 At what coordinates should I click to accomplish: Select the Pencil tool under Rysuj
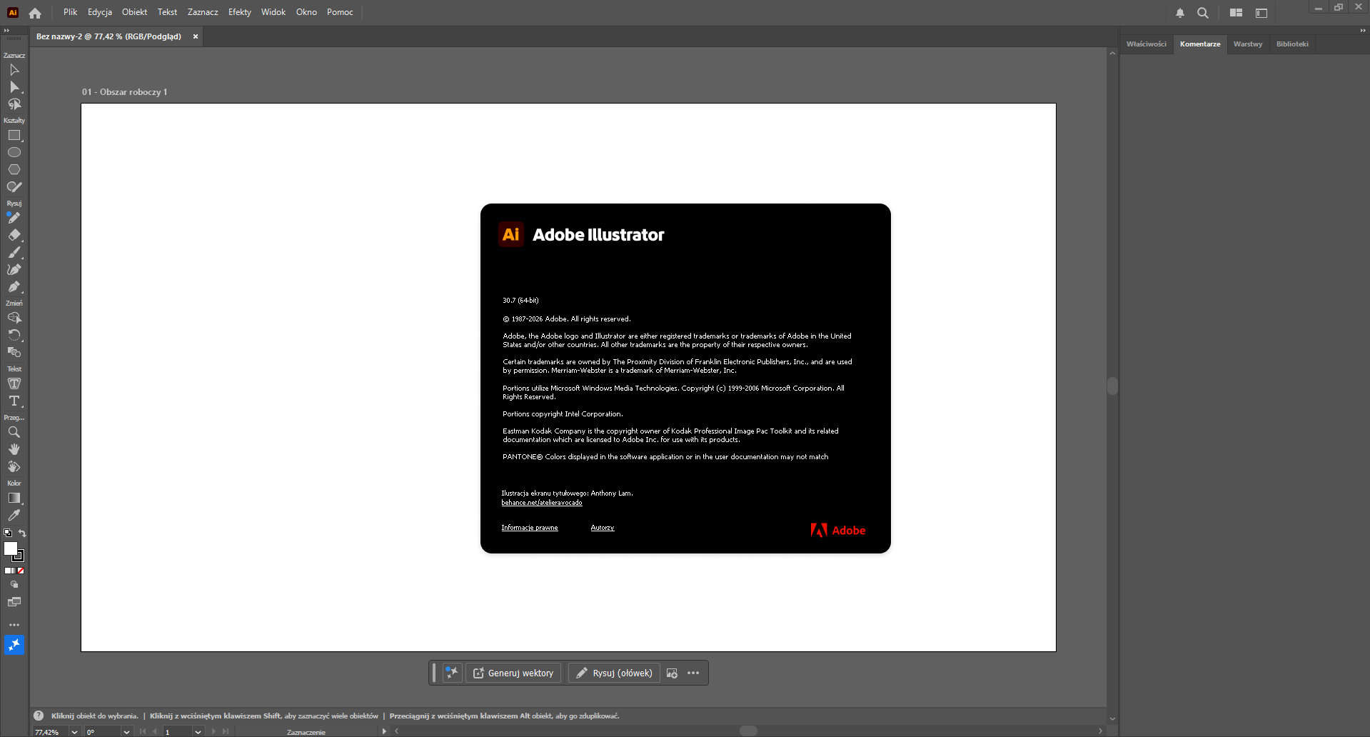(14, 218)
